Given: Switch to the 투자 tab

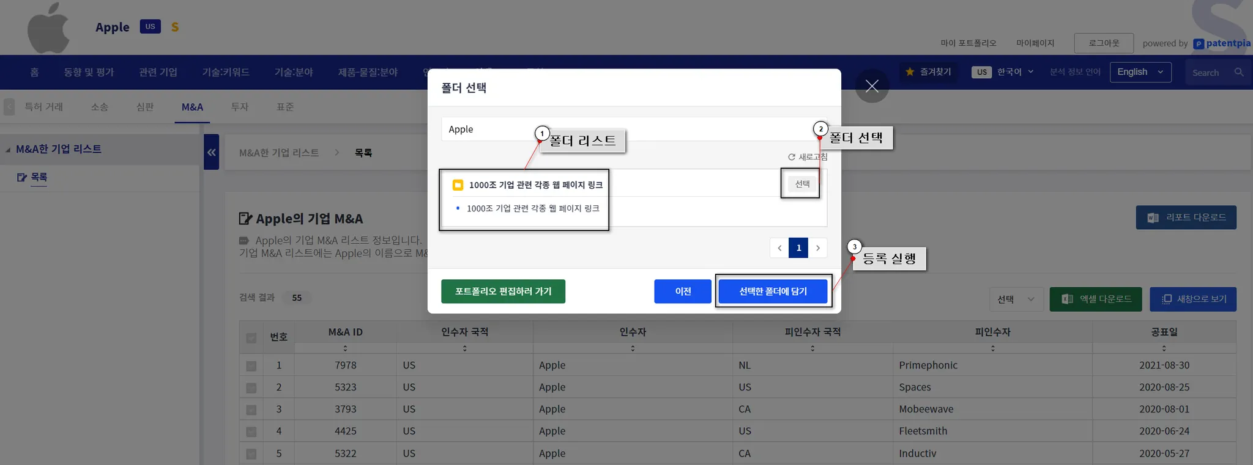Looking at the screenshot, I should (240, 107).
